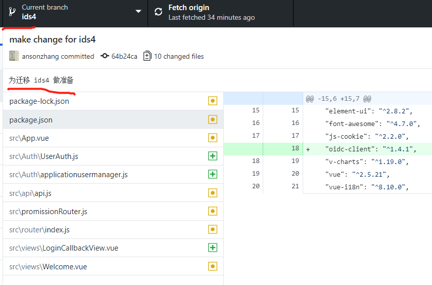The image size is (432, 285).
Task: Click the added oidc-client diff line
Action: point(328,149)
